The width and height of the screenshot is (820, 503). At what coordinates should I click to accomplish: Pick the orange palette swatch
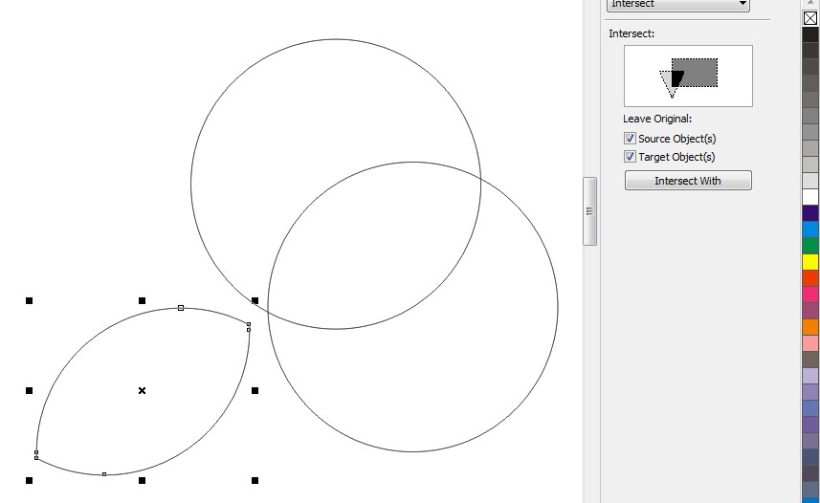(810, 327)
